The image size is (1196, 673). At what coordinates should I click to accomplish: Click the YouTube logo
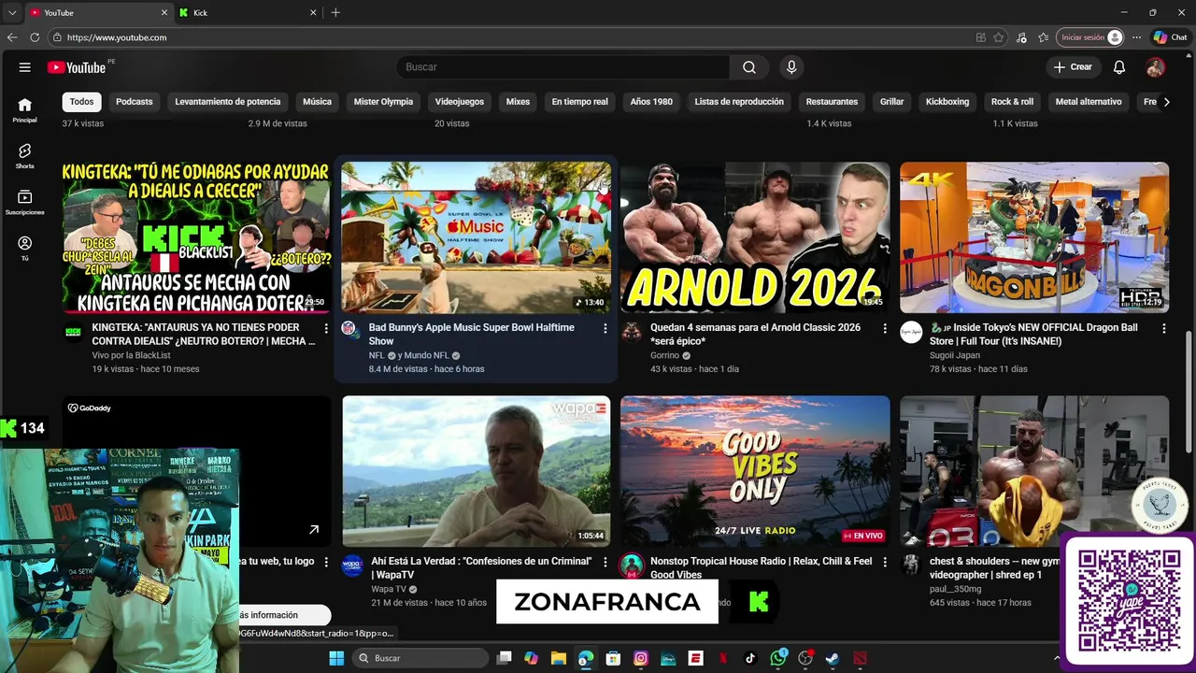(77, 67)
